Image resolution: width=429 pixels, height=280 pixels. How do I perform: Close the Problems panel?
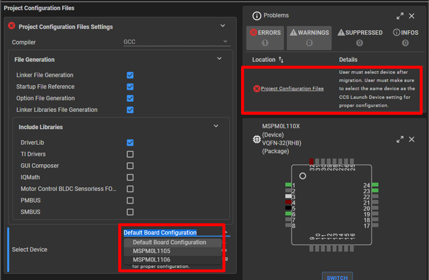(x=412, y=16)
